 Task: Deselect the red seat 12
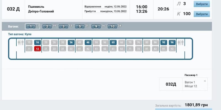(x=38, y=49)
